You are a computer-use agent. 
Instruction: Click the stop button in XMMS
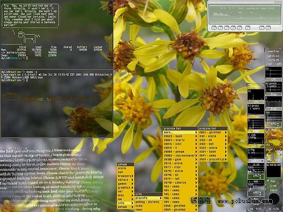(233, 28)
